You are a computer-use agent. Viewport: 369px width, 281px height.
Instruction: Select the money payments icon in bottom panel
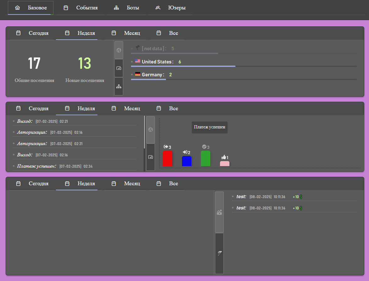click(x=219, y=212)
